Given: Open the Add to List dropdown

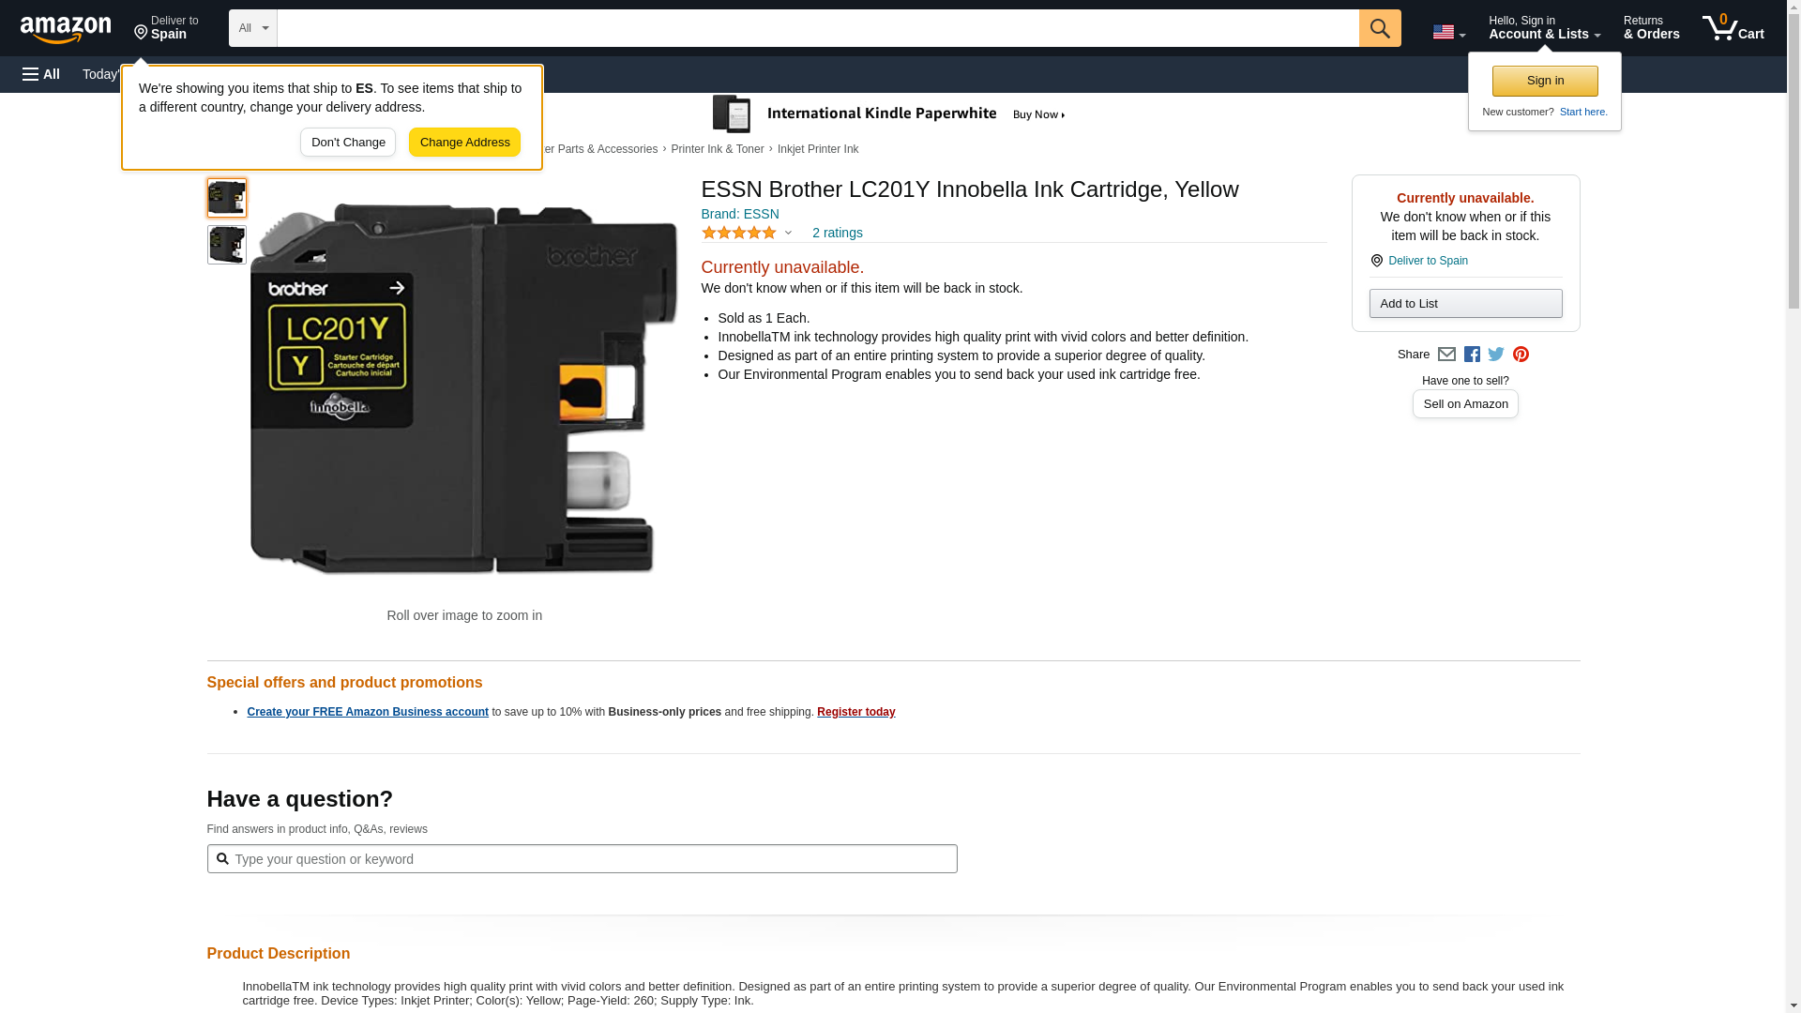Looking at the screenshot, I should click(1465, 303).
